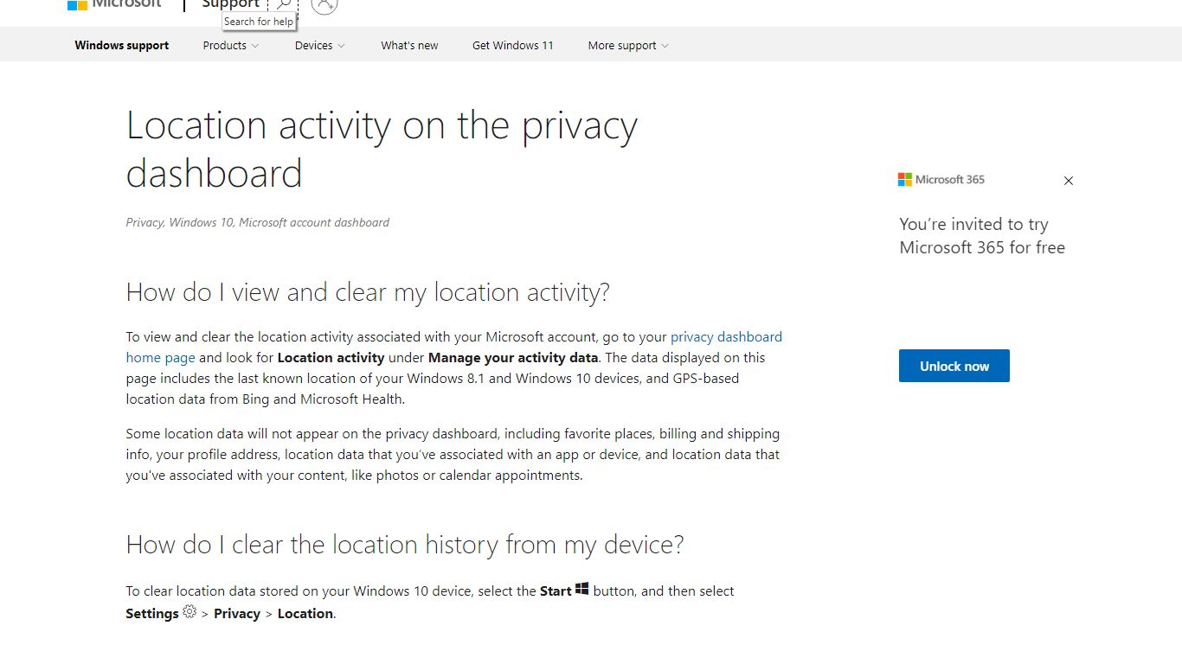Select the page title heading text

(382, 149)
